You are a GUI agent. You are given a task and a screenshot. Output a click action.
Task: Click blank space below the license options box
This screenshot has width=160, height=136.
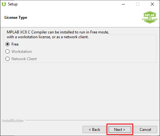point(80,90)
